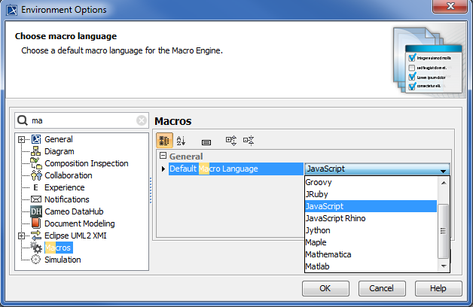Click the OK button
This screenshot has width=473, height=307.
[325, 288]
